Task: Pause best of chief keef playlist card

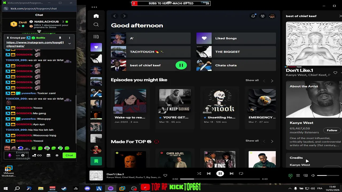Action: pyautogui.click(x=181, y=65)
